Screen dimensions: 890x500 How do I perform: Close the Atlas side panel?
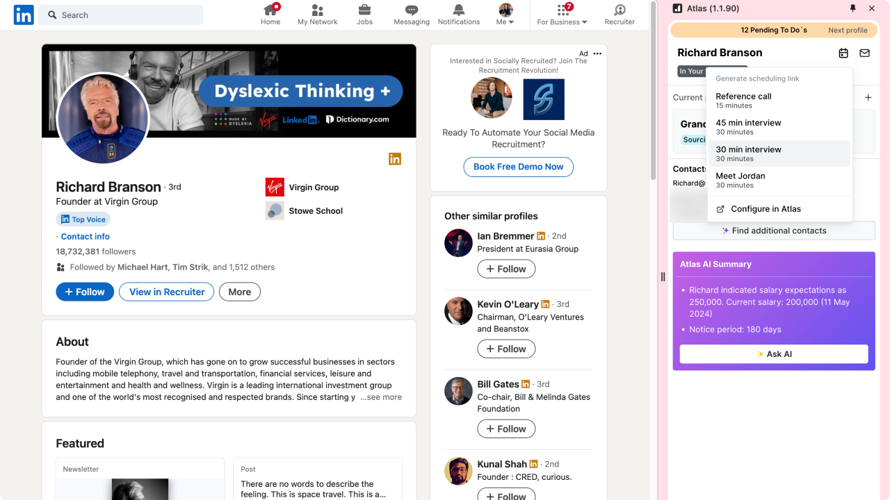coord(872,8)
